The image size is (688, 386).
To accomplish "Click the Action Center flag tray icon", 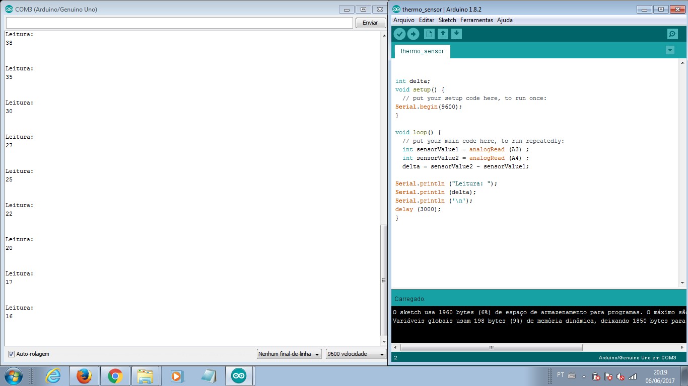I will click(608, 376).
